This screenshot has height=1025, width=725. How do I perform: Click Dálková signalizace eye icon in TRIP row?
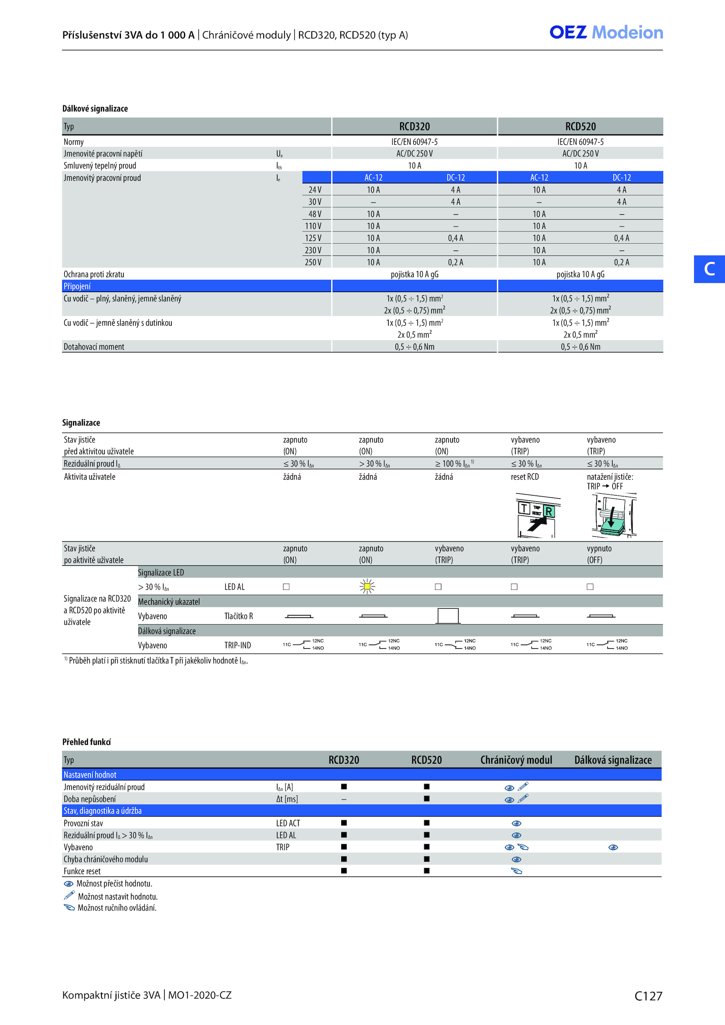point(613,847)
